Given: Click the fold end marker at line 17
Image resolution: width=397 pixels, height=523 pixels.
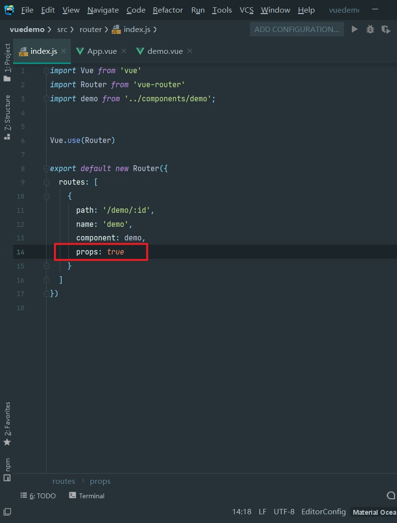Looking at the screenshot, I should click(47, 294).
